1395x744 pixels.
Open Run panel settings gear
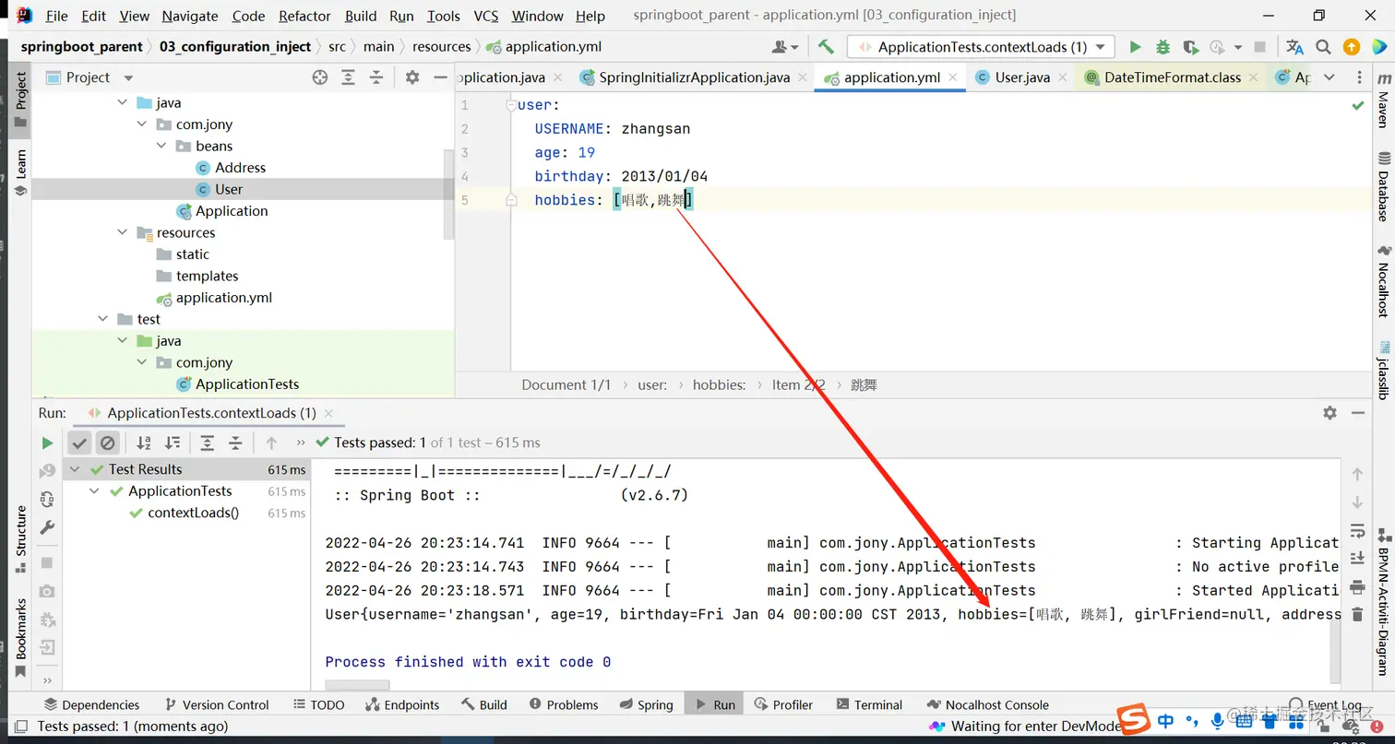[1329, 413]
